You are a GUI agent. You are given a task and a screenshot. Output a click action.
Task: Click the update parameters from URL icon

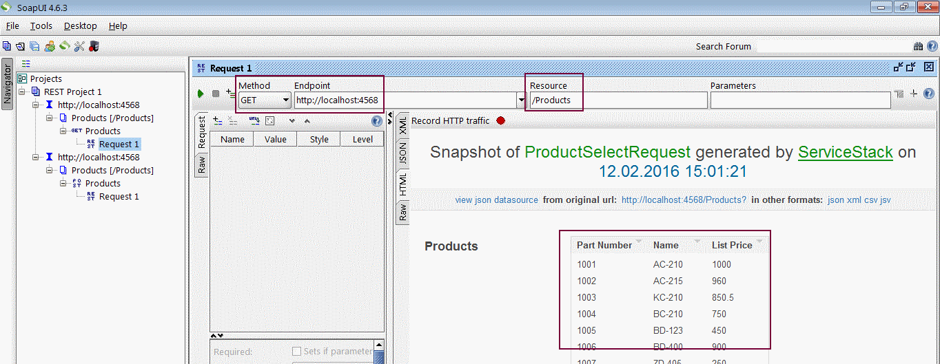click(254, 120)
